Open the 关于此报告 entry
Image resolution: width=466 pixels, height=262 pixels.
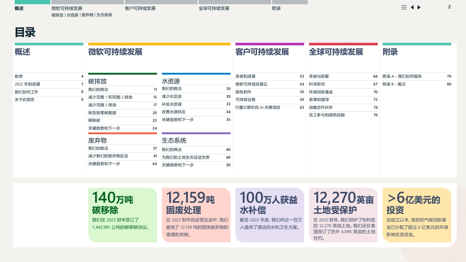[49, 99]
